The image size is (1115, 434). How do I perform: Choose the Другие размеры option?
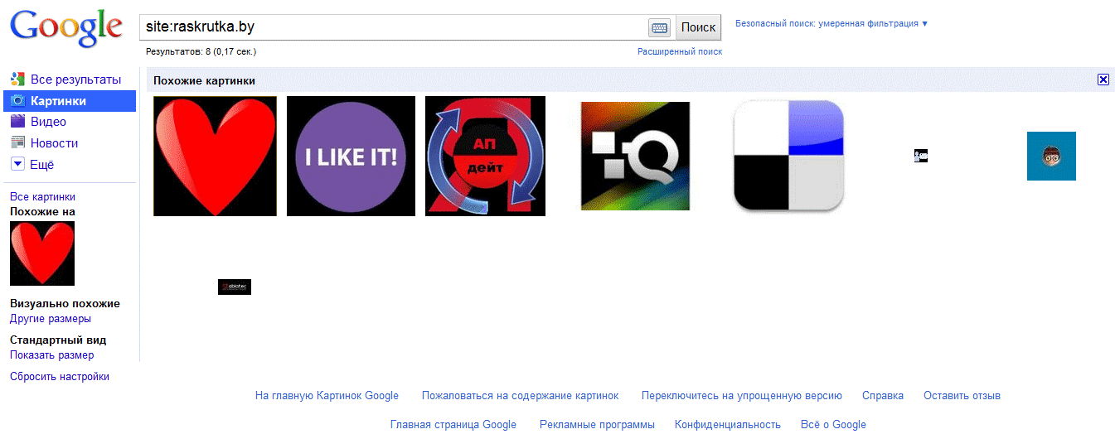51,319
